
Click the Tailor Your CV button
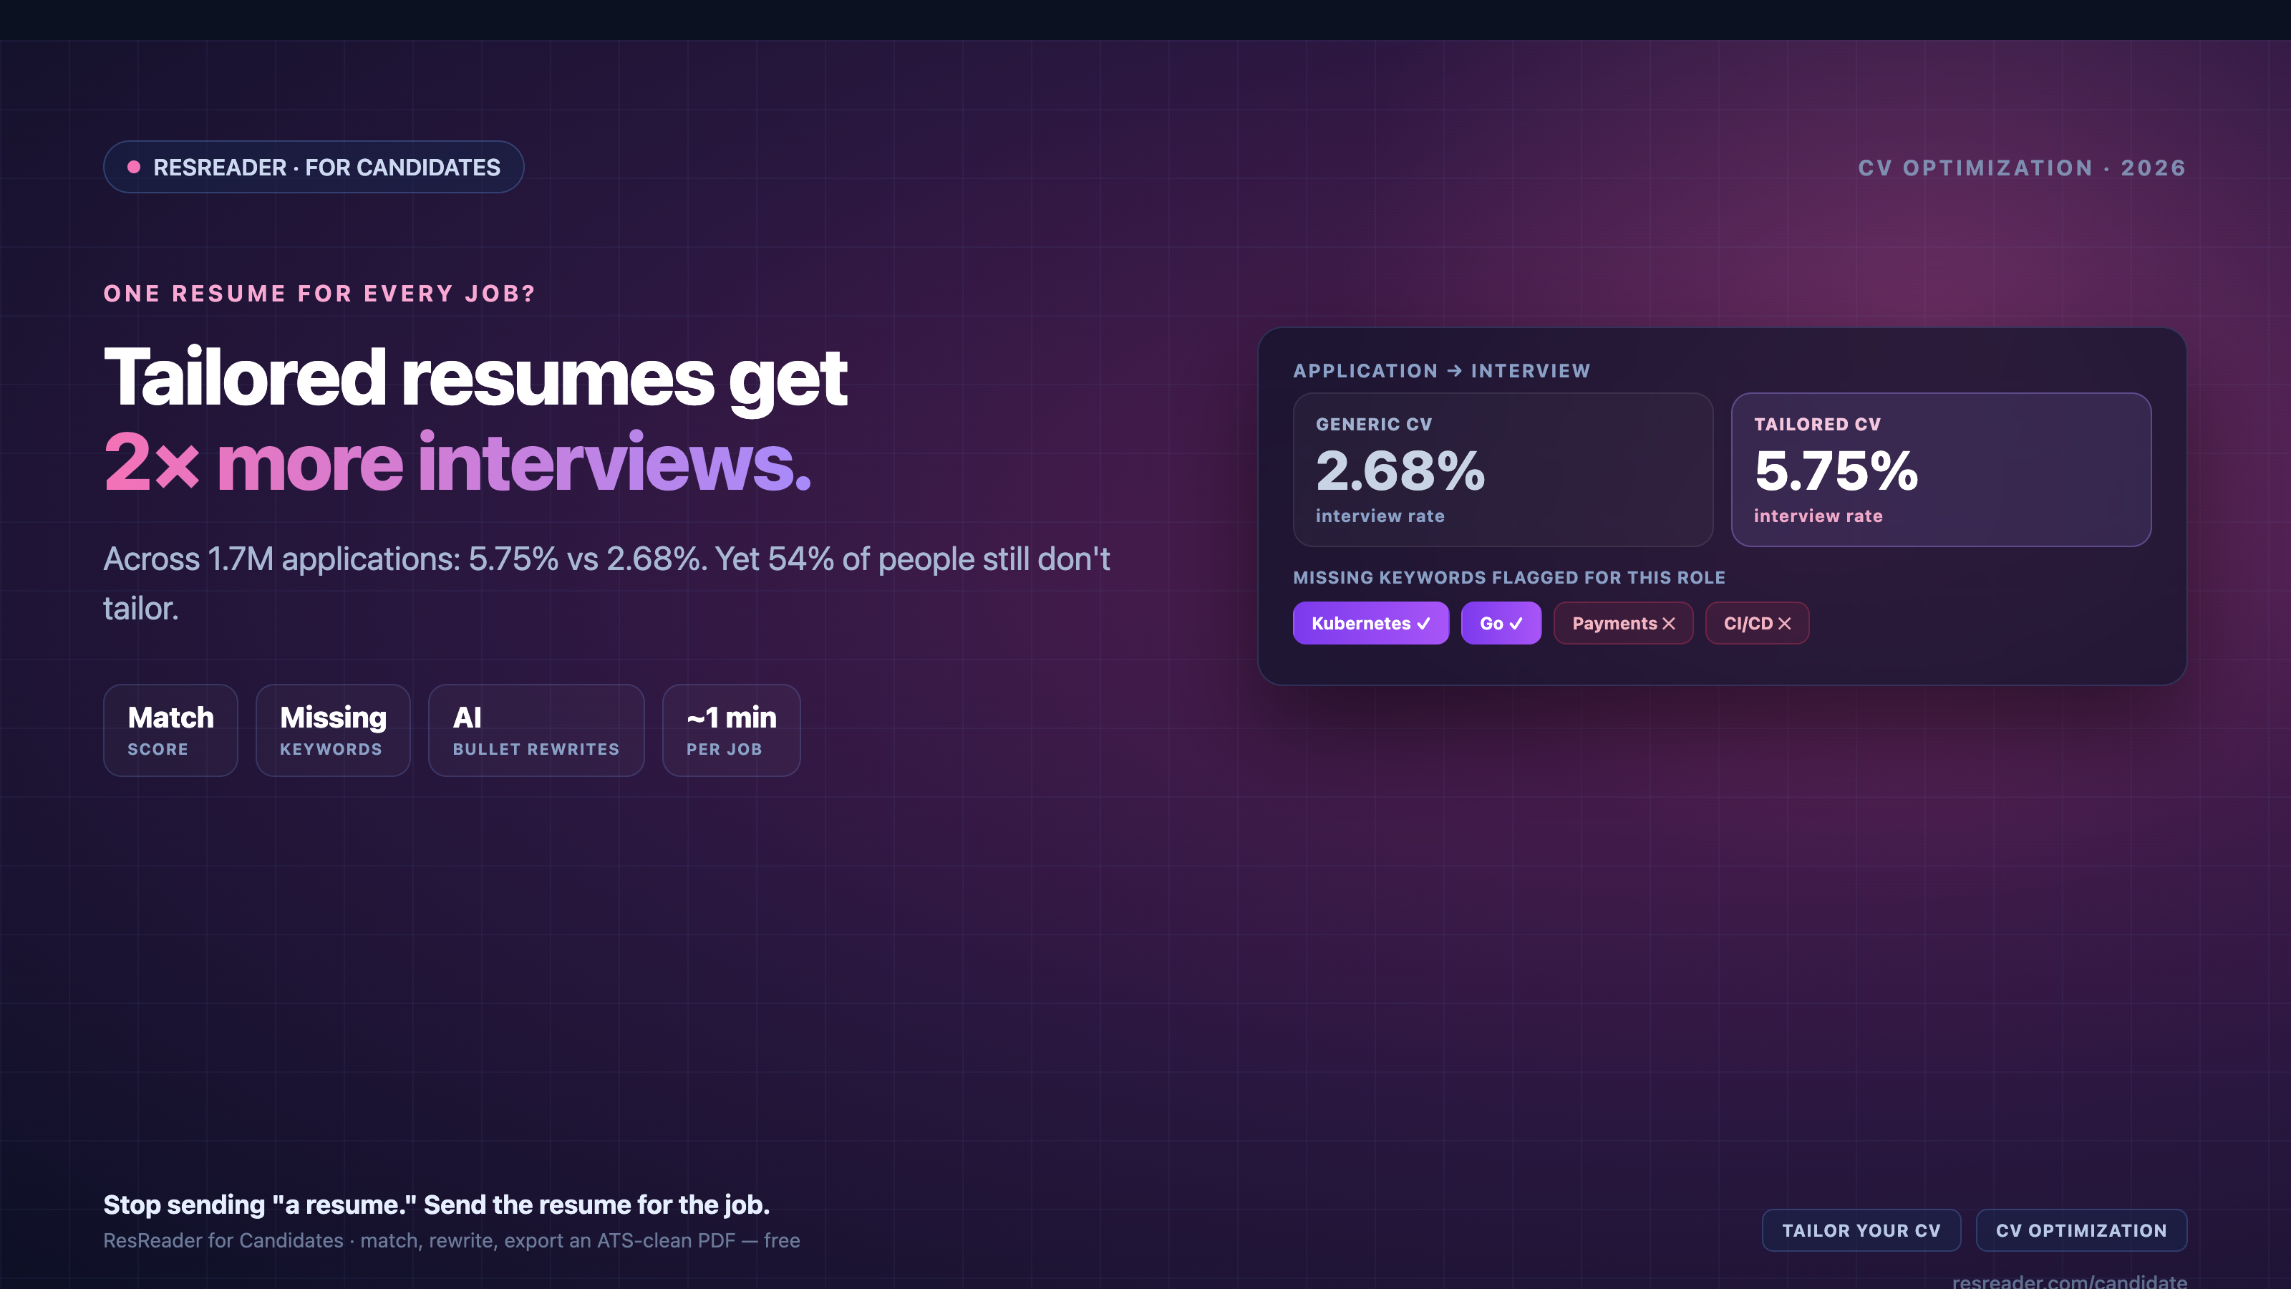(1861, 1230)
